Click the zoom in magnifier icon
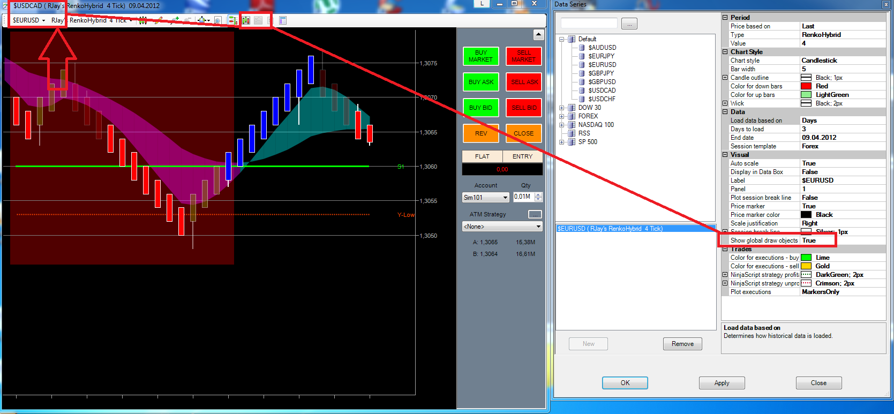894x414 pixels. click(175, 20)
